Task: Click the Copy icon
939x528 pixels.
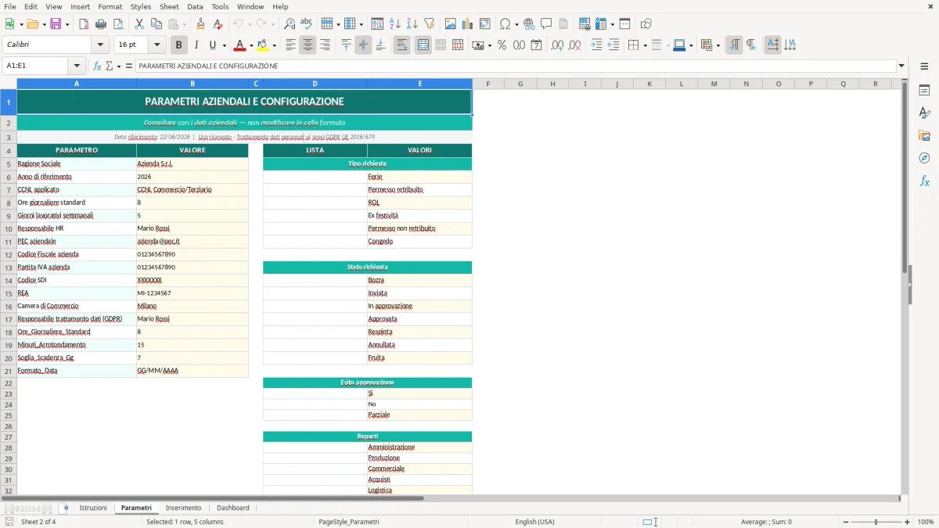Action: tap(156, 24)
